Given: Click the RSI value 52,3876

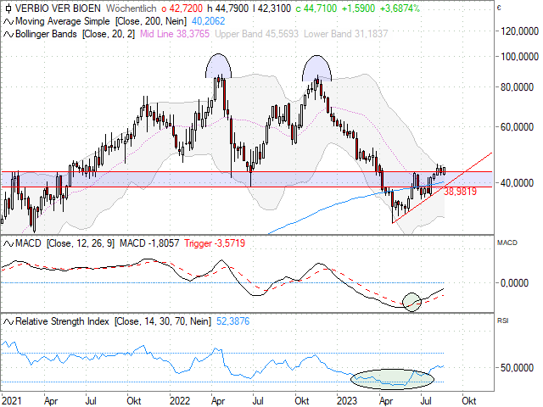Looking at the screenshot, I should (x=232, y=321).
